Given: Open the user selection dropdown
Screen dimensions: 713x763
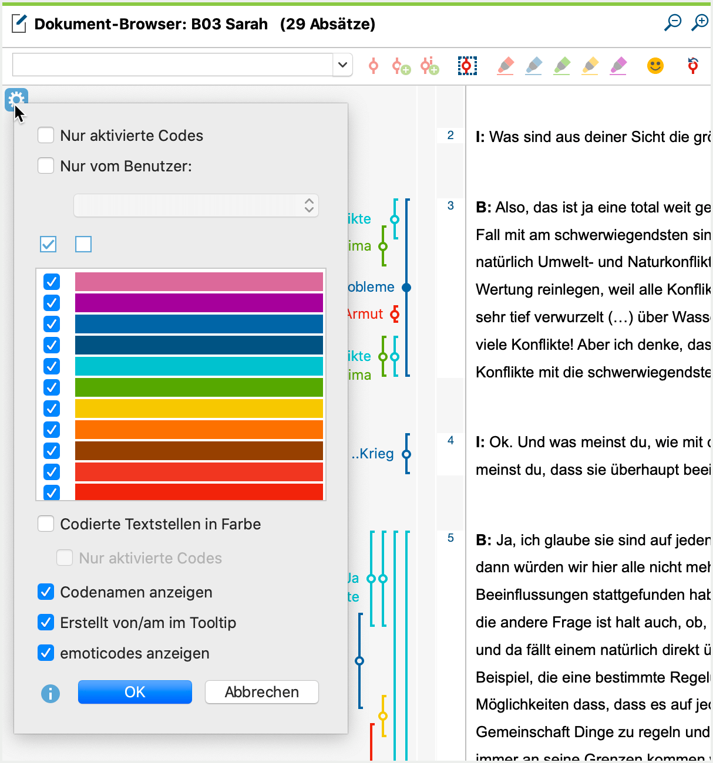Looking at the screenshot, I should (196, 205).
